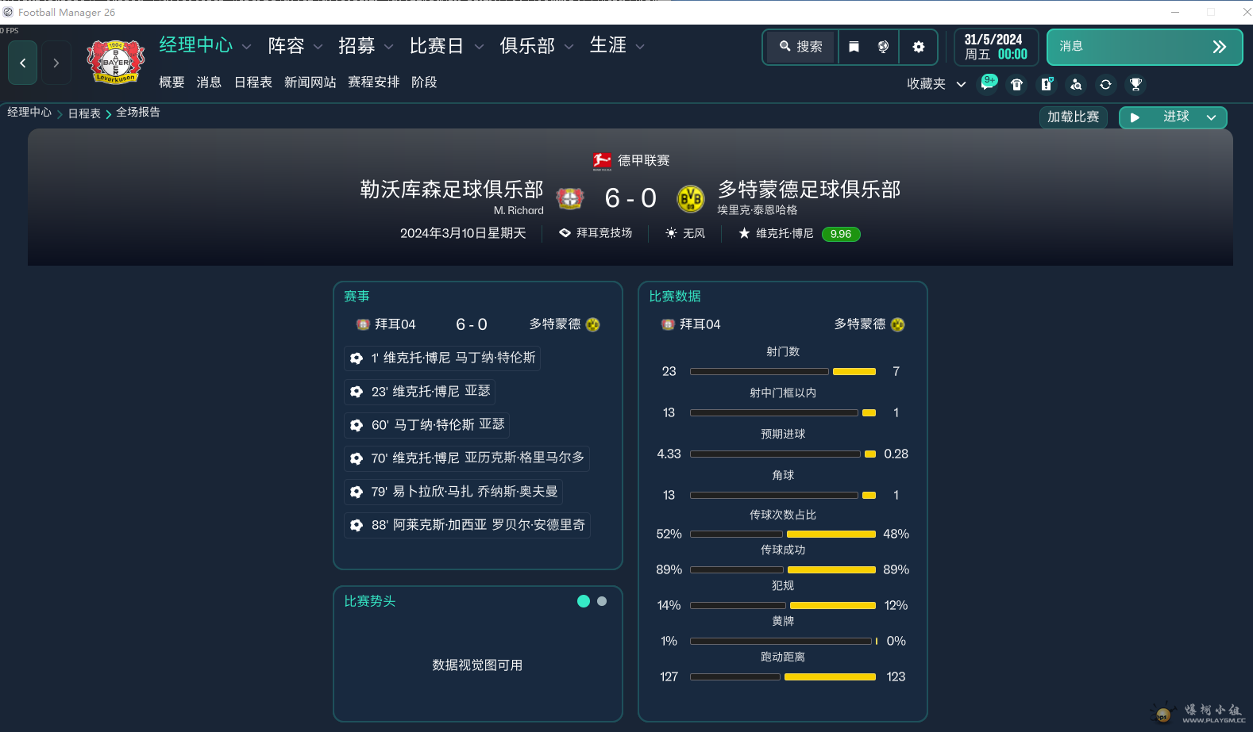The image size is (1253, 732).
Task: Expand the 经理中心 menu chevron
Action: [247, 47]
